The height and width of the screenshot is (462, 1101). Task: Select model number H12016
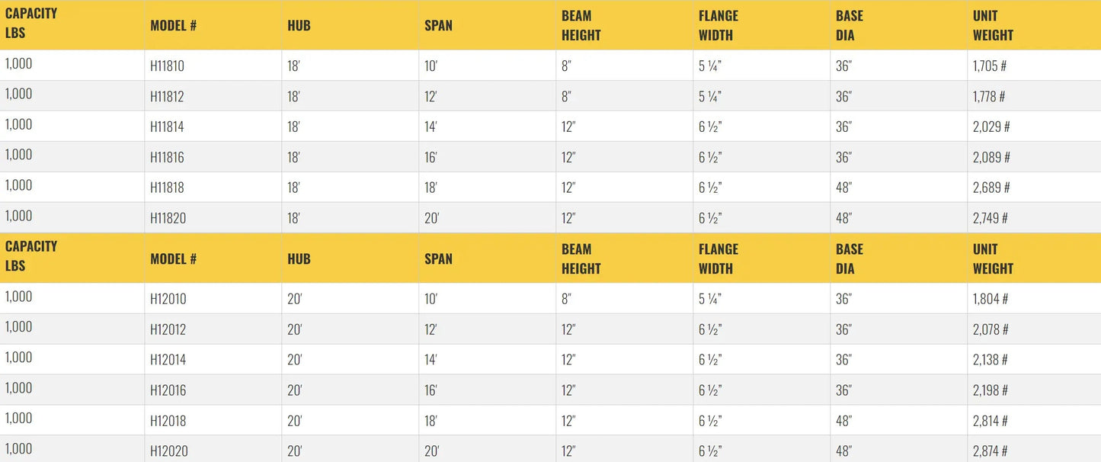pyautogui.click(x=168, y=390)
